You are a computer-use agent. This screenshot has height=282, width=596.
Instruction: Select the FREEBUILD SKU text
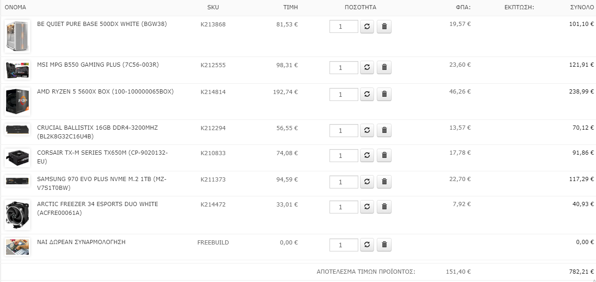coord(213,242)
